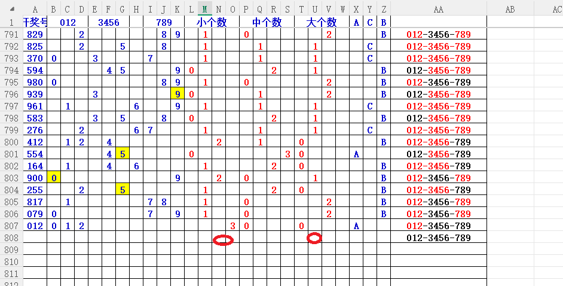Viewport: 563px width, 286px height.
Task: Click the red 2 in row 800 under 小个数
Action: [x=219, y=142]
